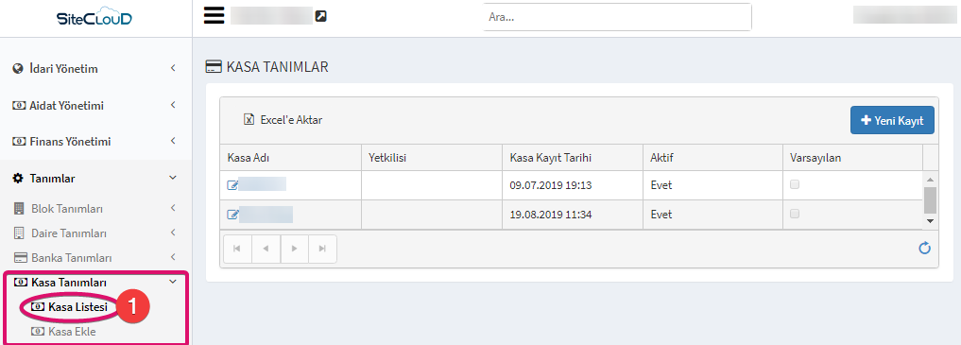The image size is (961, 345).
Task: Sort by the Kasa Adı column header
Action: (x=290, y=158)
